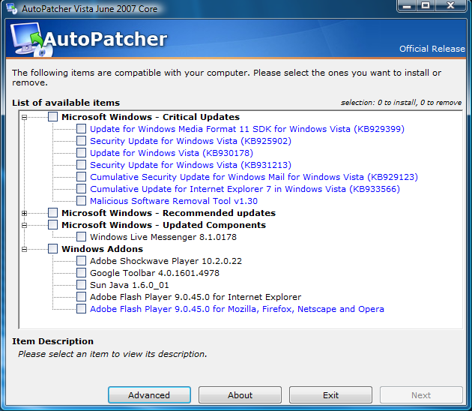This screenshot has width=472, height=411.
Task: Check the Windows Addons group checkbox
Action: [x=52, y=249]
